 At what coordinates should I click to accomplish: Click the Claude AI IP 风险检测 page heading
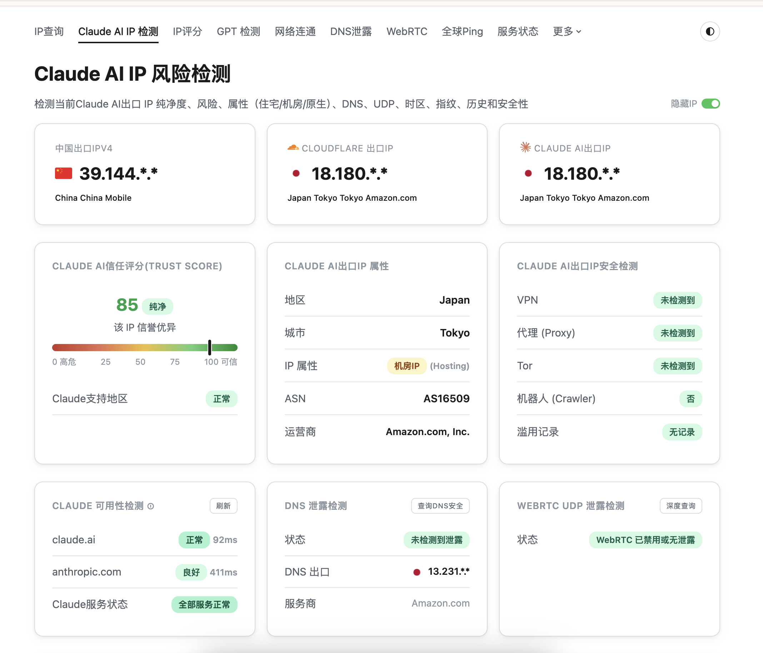pyautogui.click(x=133, y=74)
